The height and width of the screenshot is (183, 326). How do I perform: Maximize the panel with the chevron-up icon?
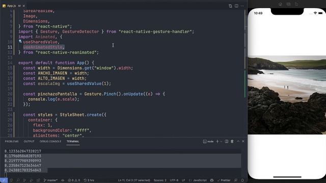coord(238,141)
